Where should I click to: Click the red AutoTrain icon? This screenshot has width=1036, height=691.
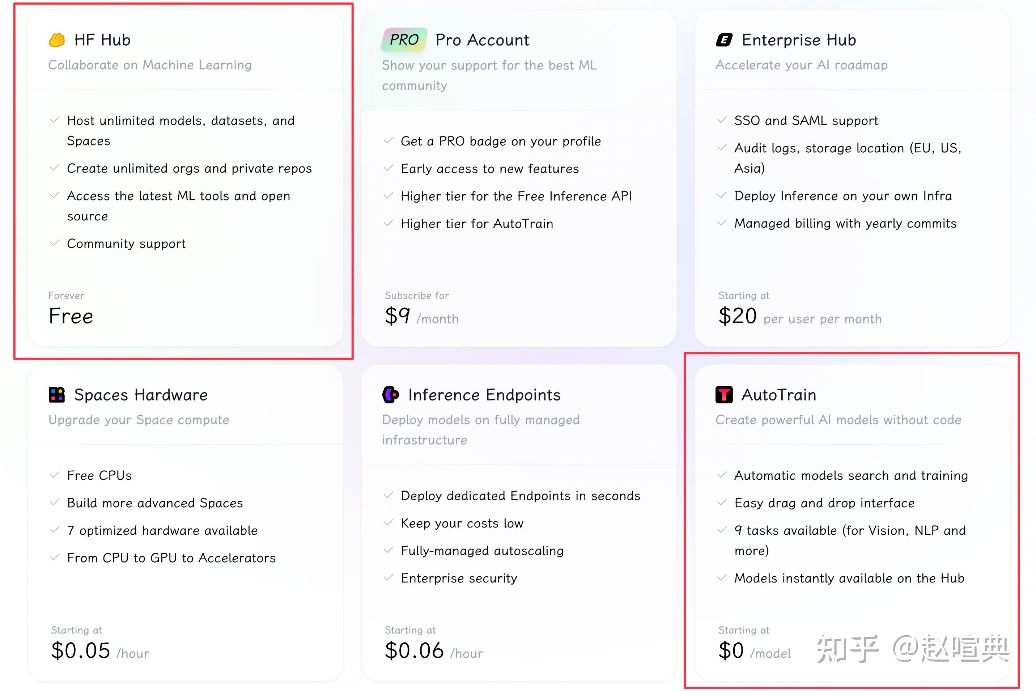[x=724, y=395]
